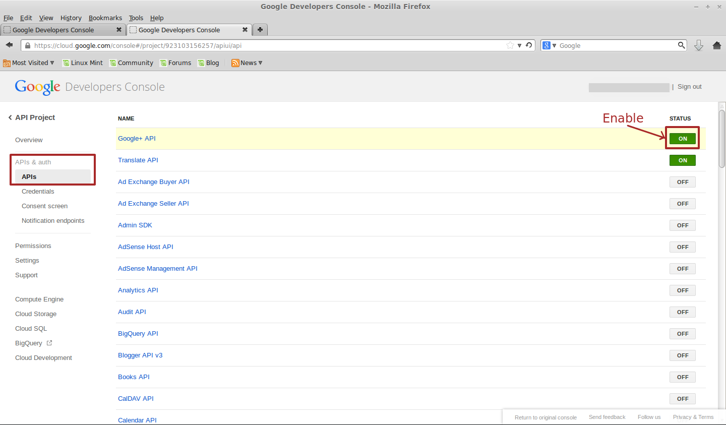The height and width of the screenshot is (425, 726).
Task: Open the Community bookmark
Action: (x=132, y=63)
